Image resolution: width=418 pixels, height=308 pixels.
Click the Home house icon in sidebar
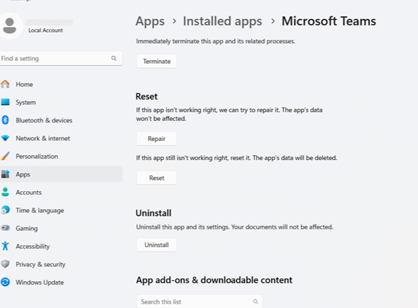(x=5, y=84)
